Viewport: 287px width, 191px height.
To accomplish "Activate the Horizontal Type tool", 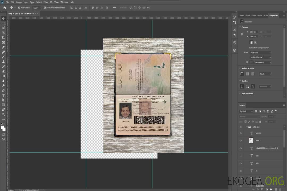I will tap(3, 95).
